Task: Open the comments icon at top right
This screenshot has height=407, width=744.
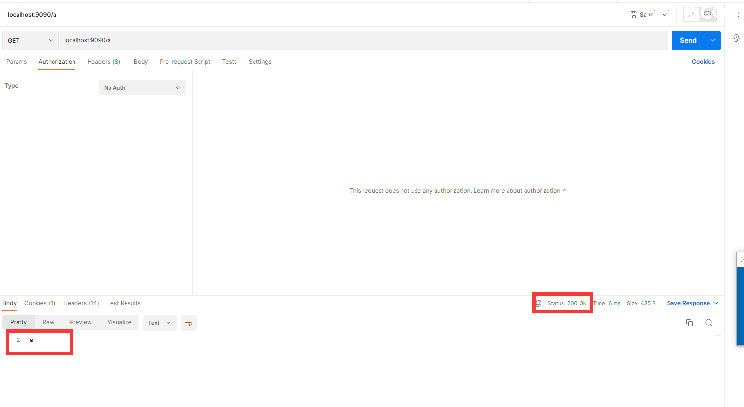Action: click(x=708, y=14)
